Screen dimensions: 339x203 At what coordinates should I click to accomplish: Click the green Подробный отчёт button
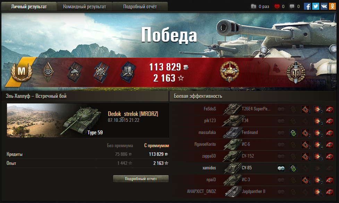(x=141, y=179)
